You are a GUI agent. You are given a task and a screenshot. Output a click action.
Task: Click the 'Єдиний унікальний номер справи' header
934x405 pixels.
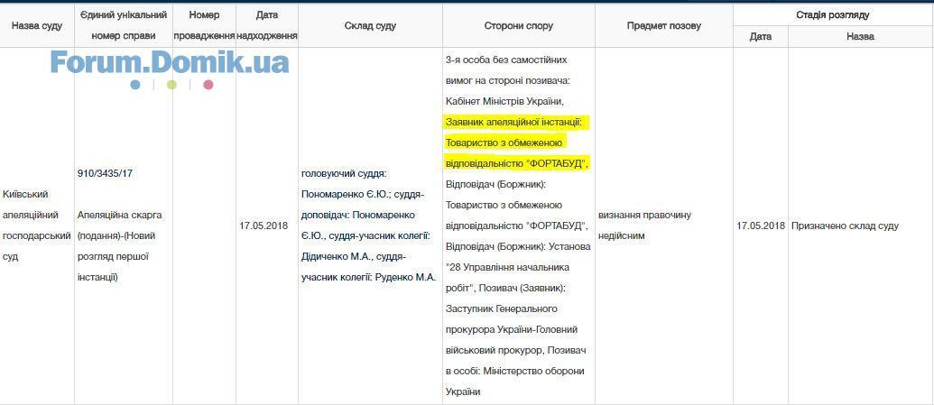point(124,25)
